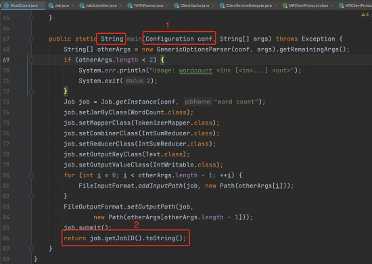Open the ClientCache.java tab

point(195,5)
